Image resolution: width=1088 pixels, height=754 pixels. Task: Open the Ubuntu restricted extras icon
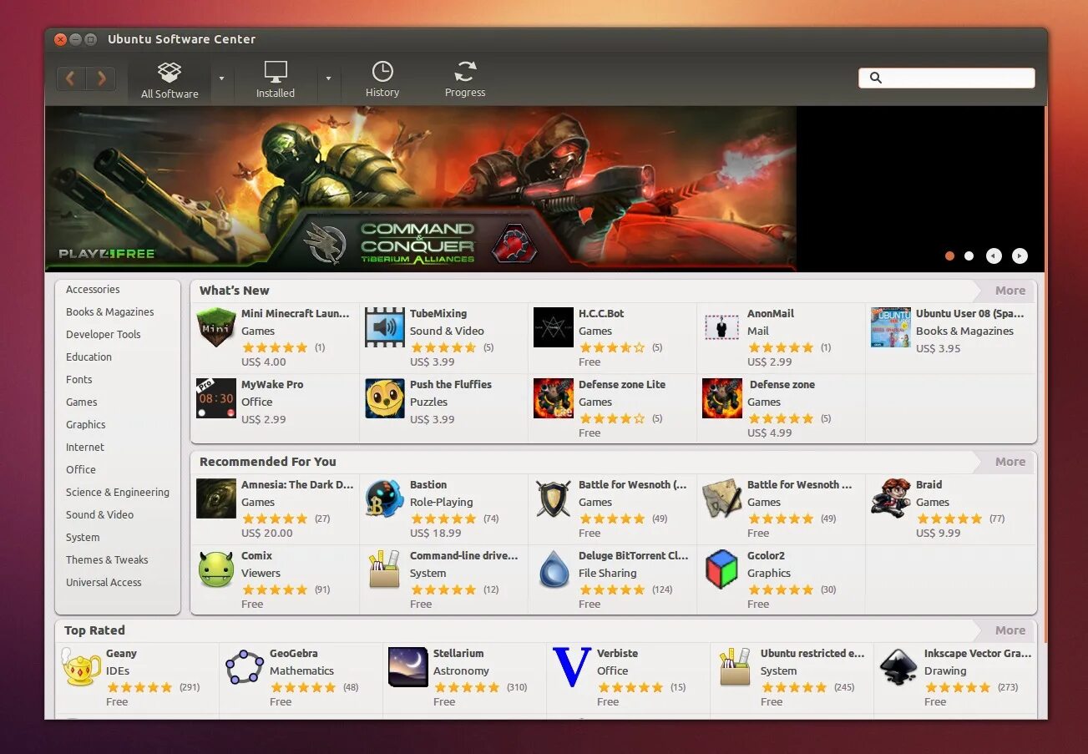(x=736, y=667)
